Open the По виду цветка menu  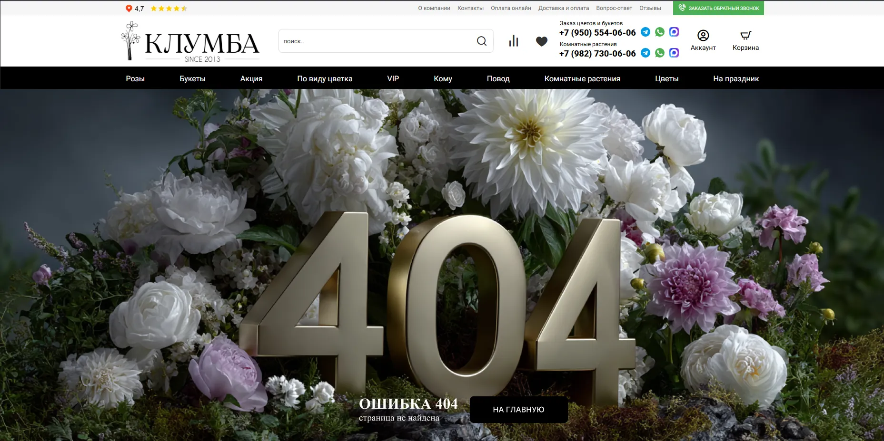pyautogui.click(x=325, y=79)
